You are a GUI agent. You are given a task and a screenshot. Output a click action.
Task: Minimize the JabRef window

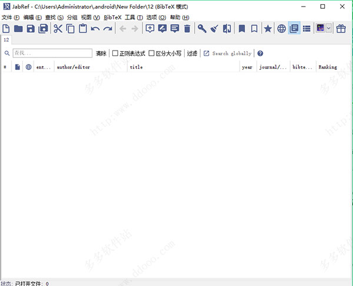click(x=303, y=6)
